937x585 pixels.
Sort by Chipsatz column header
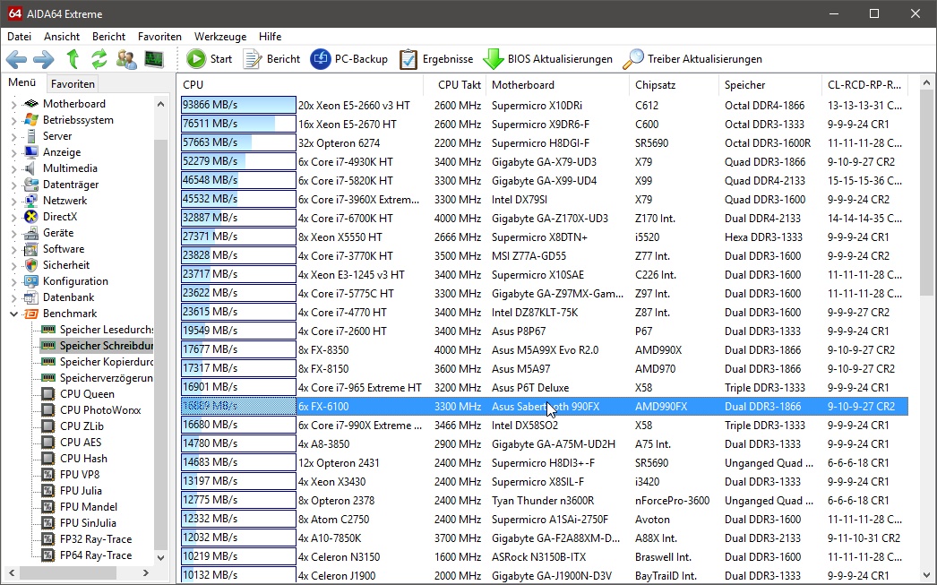click(674, 85)
